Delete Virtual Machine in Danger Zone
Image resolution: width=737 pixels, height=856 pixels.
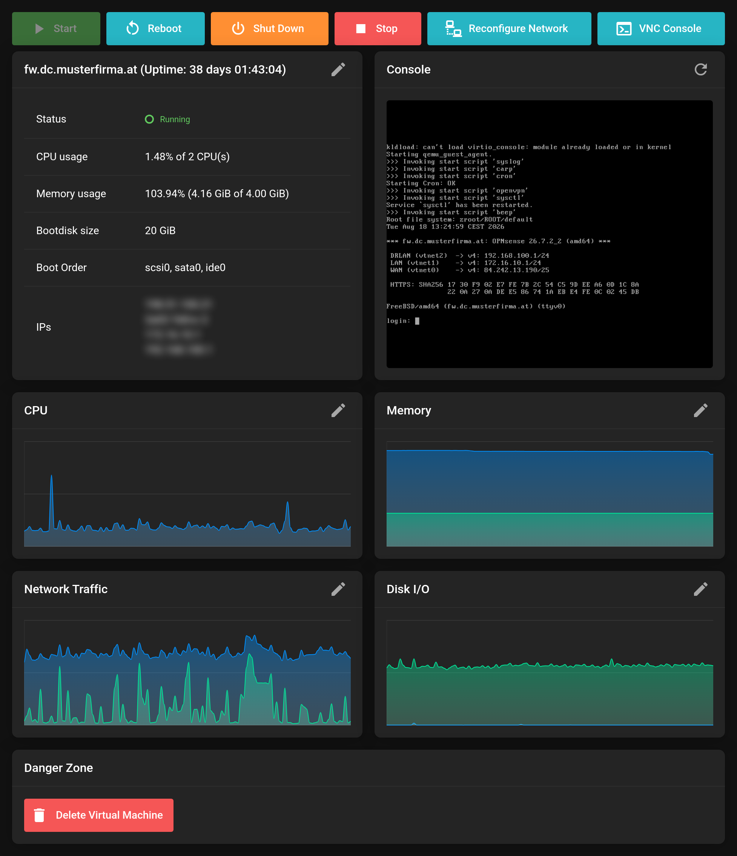click(x=99, y=815)
